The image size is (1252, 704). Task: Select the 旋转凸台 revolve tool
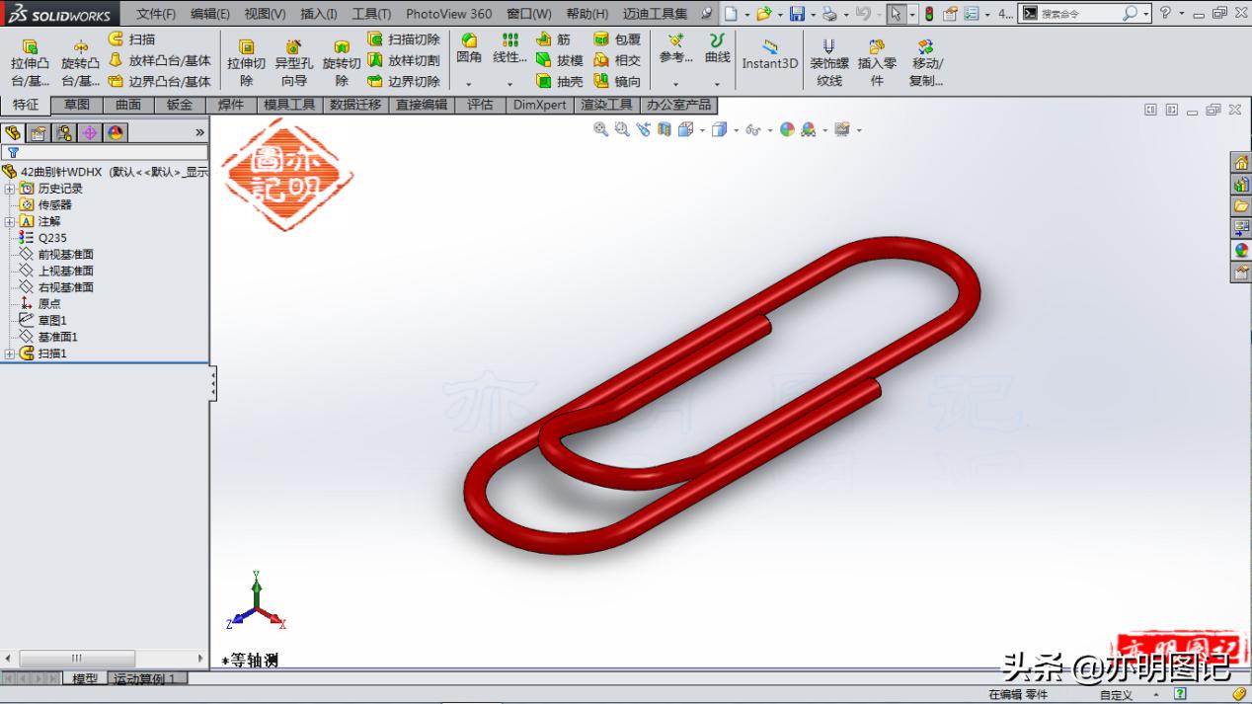[79, 59]
